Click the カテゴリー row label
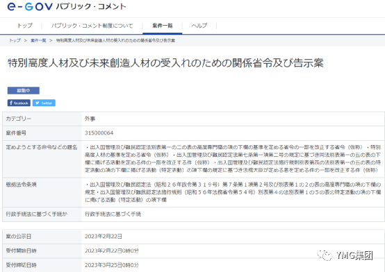 [18, 119]
